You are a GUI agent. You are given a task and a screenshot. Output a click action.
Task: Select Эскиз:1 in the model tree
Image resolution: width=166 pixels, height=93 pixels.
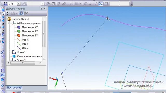point(21,52)
